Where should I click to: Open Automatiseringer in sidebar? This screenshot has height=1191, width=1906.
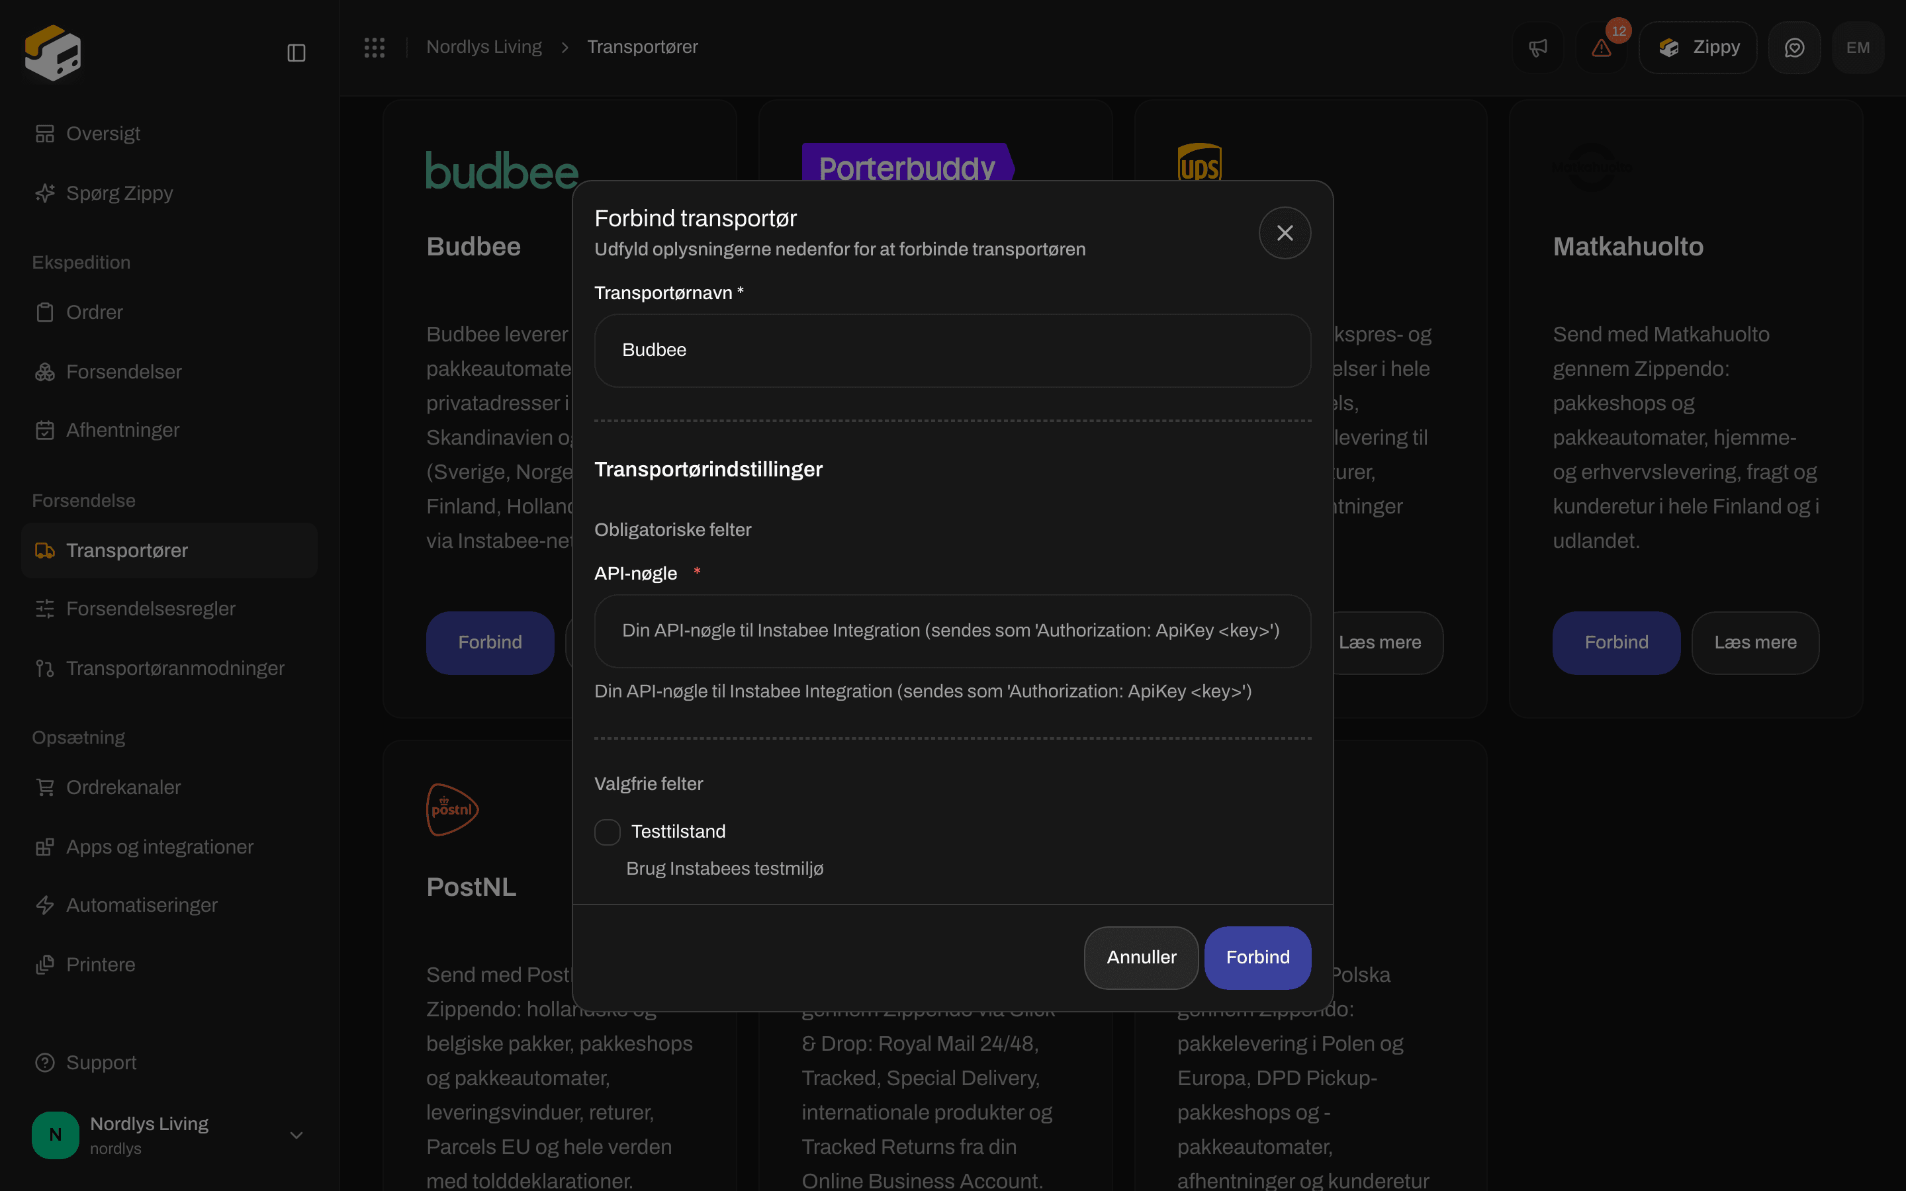click(x=169, y=905)
